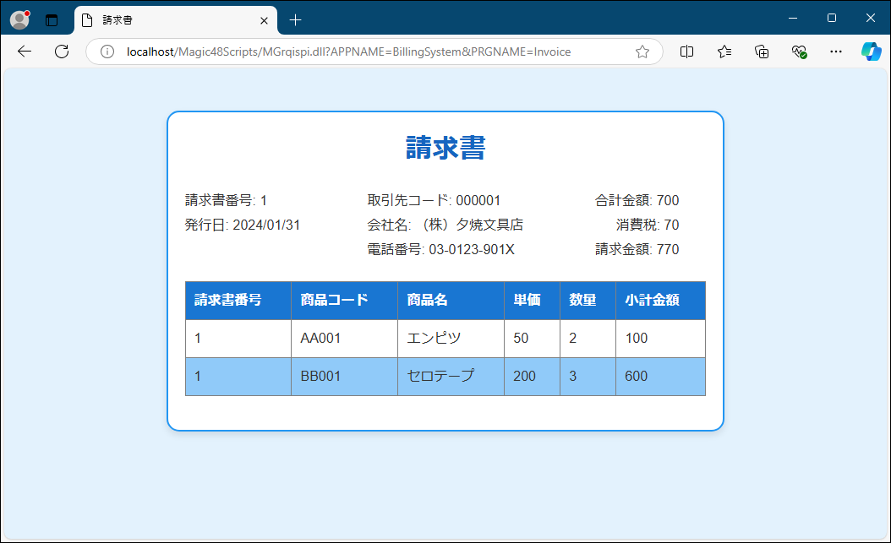Open the Collections icon
The width and height of the screenshot is (891, 543).
pyautogui.click(x=762, y=52)
